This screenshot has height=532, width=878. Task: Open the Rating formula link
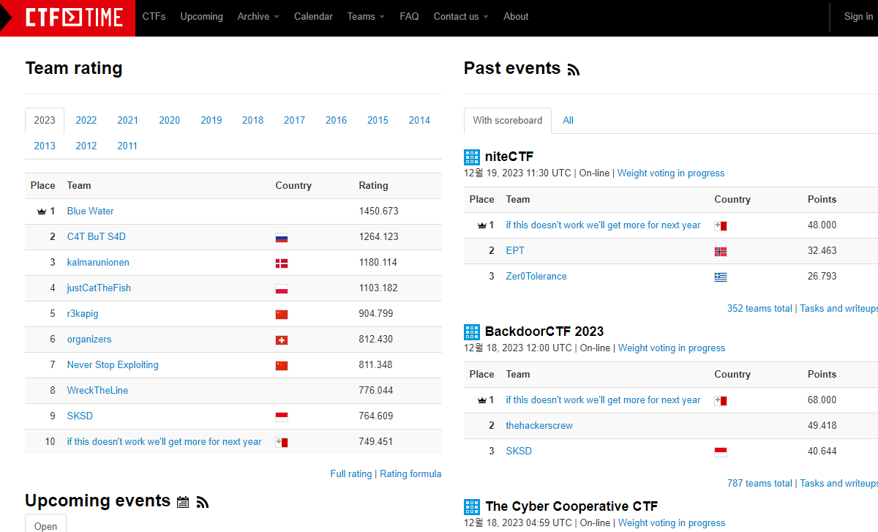coord(410,473)
